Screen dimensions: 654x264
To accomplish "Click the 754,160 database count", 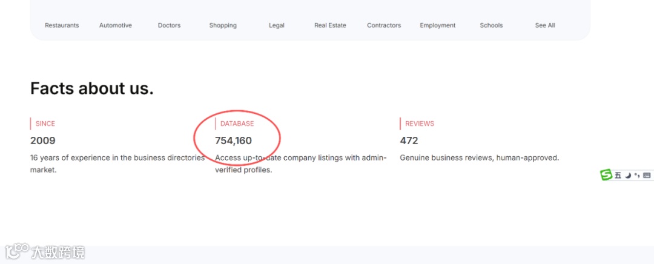I will 234,140.
